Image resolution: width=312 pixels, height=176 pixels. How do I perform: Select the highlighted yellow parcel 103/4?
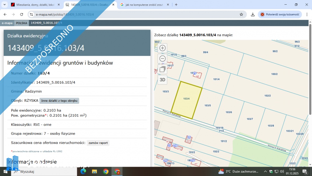click(x=187, y=100)
